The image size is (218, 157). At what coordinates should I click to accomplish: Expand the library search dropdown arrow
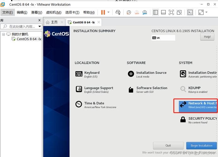click(x=40, y=27)
